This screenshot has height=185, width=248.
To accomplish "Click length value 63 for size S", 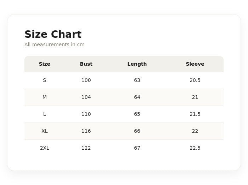I will pyautogui.click(x=137, y=80).
